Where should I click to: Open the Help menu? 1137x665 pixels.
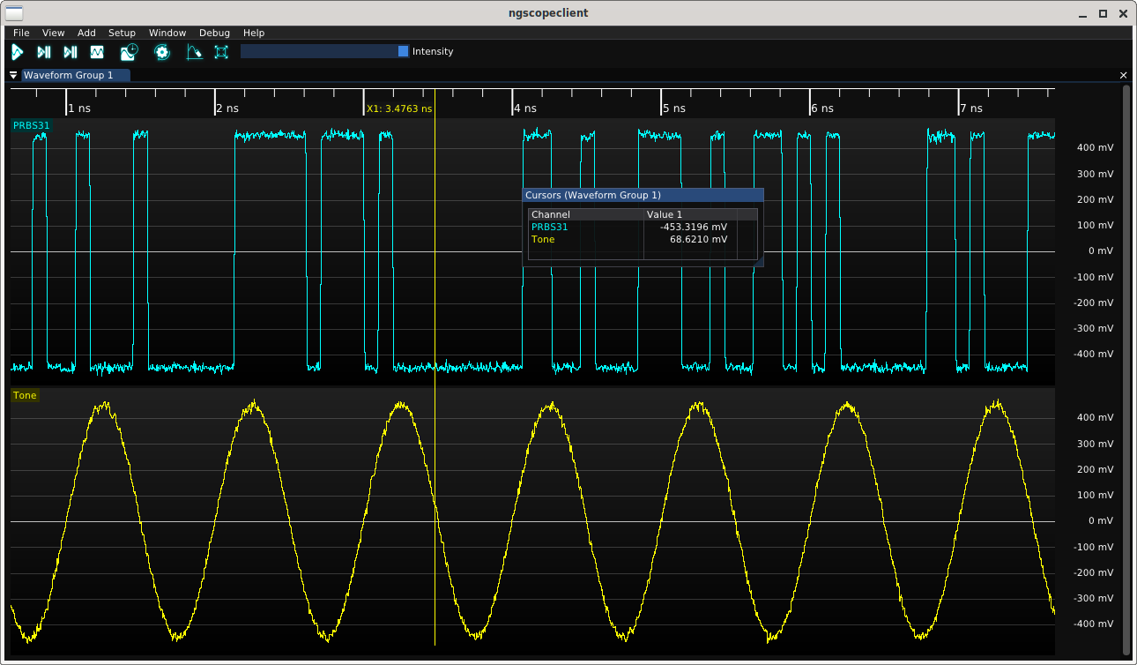tap(254, 33)
